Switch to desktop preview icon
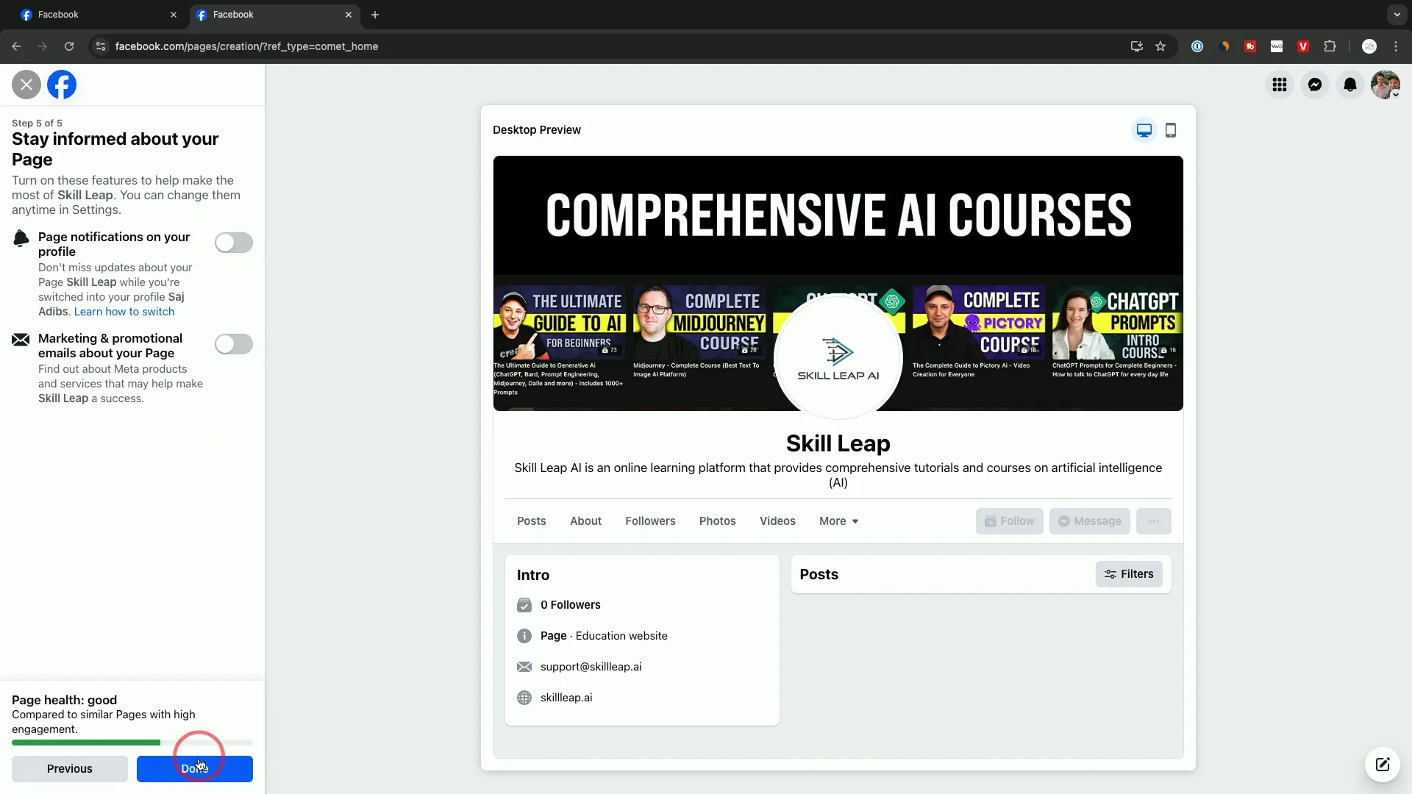Viewport: 1412px width, 794px height. 1144,130
